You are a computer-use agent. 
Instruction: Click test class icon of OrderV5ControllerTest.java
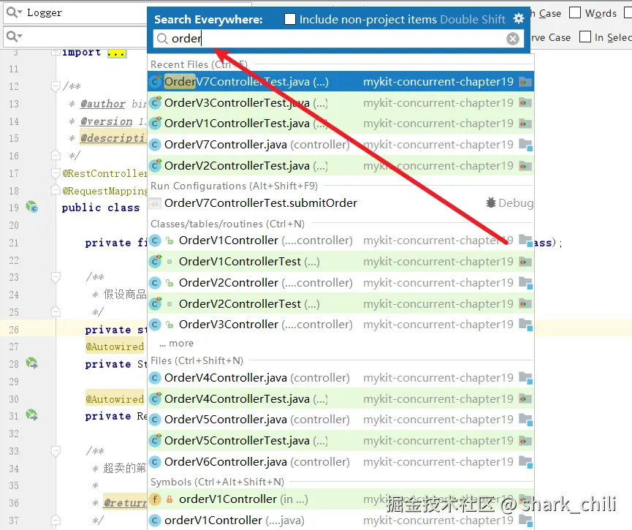tap(155, 440)
